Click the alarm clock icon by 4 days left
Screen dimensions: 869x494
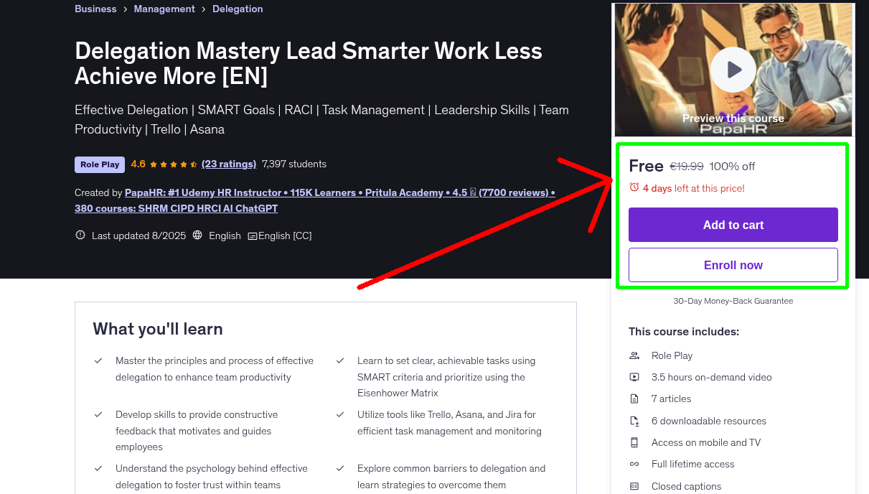pos(634,187)
